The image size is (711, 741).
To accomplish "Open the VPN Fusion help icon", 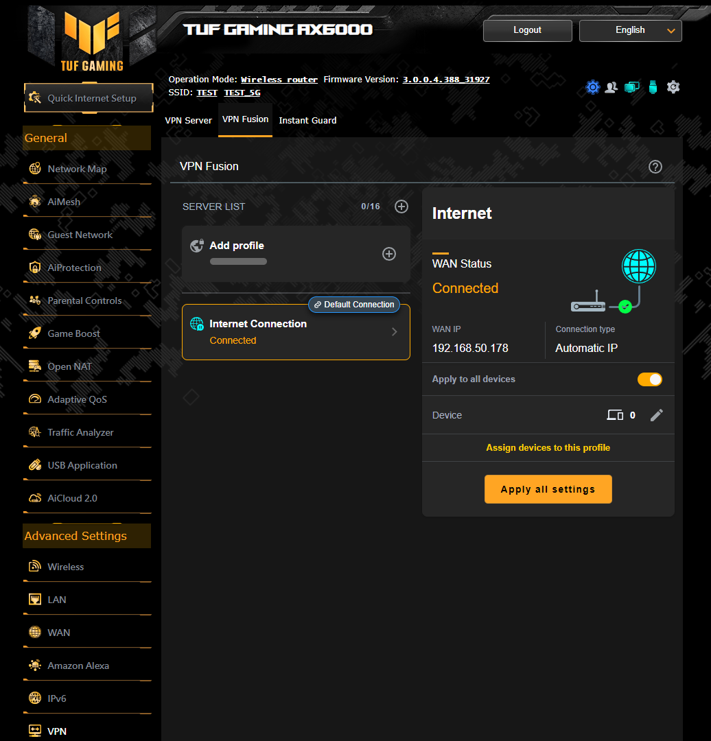I will [655, 167].
